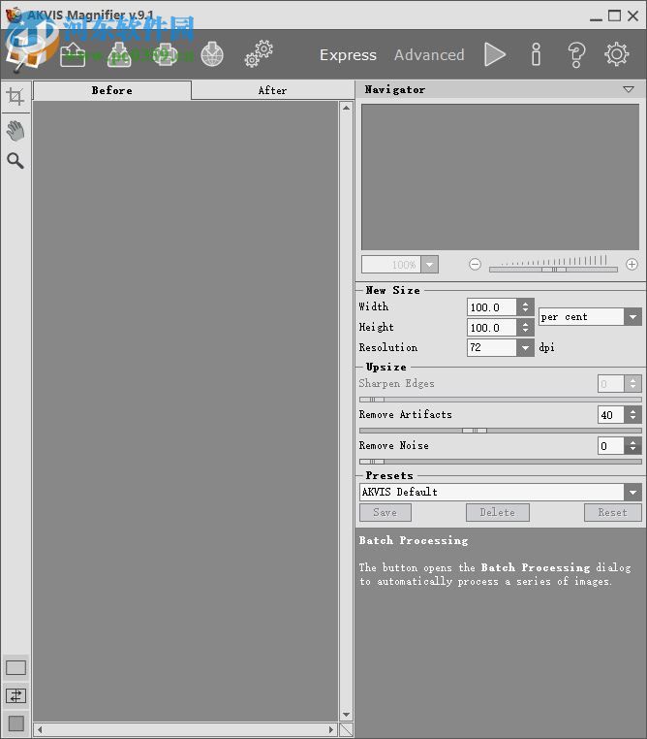Click the Print image toolbar icon
The image size is (647, 739).
(x=166, y=54)
